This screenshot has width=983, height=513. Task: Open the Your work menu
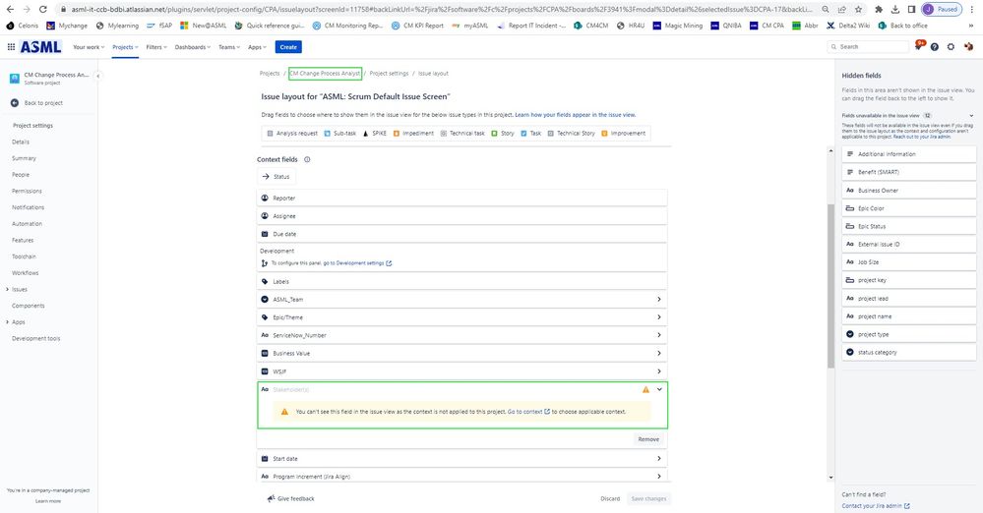[x=88, y=47]
